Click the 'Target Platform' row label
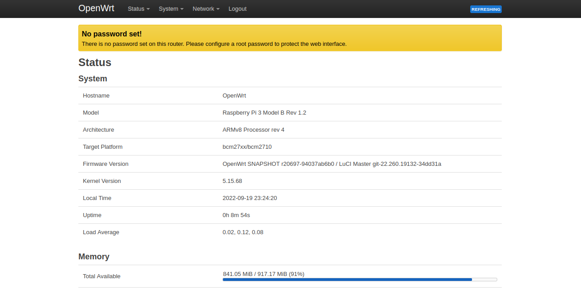The height and width of the screenshot is (289, 581). click(103, 147)
